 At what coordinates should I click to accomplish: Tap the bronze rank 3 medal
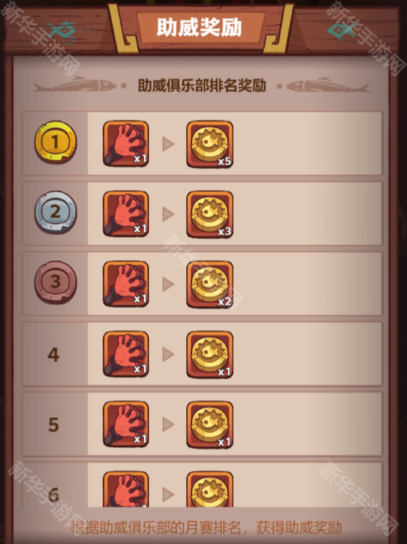point(55,282)
